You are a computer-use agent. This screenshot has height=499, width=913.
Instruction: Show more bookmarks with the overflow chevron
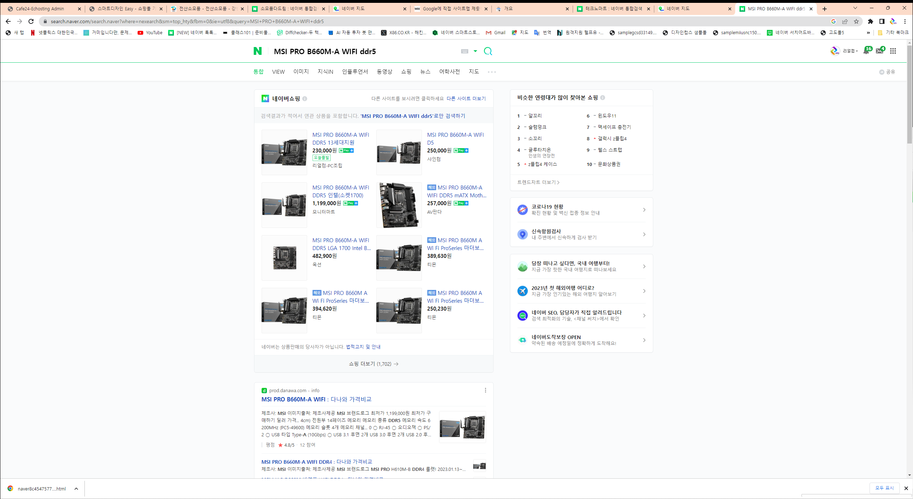(868, 33)
